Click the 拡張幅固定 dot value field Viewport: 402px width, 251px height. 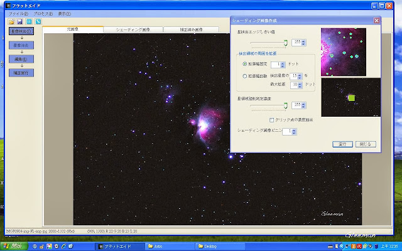(x=276, y=65)
